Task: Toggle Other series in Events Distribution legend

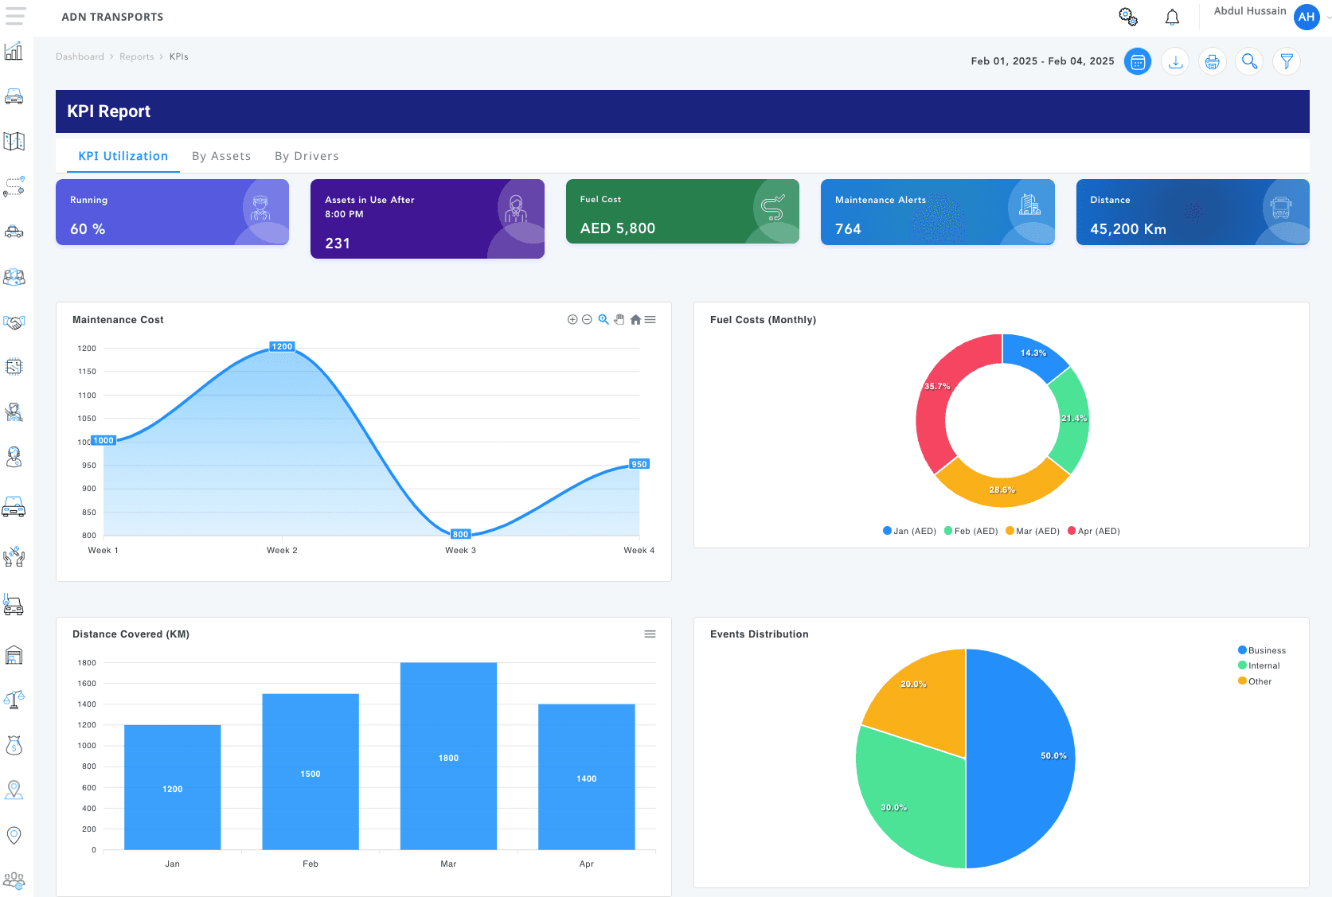Action: click(x=1256, y=681)
